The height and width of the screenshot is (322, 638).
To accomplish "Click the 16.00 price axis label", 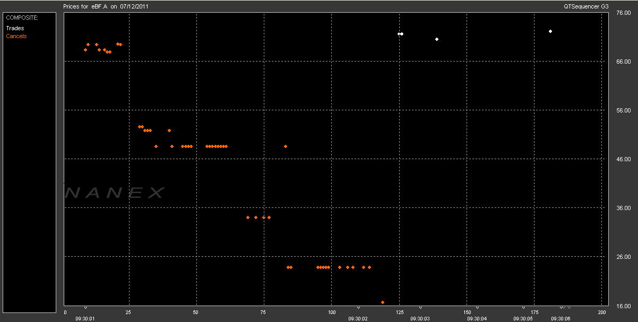I will click(x=623, y=306).
